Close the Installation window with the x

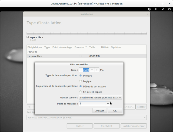click(x=147, y=14)
